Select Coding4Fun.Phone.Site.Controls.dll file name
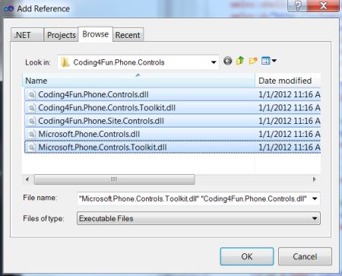 pyautogui.click(x=101, y=121)
